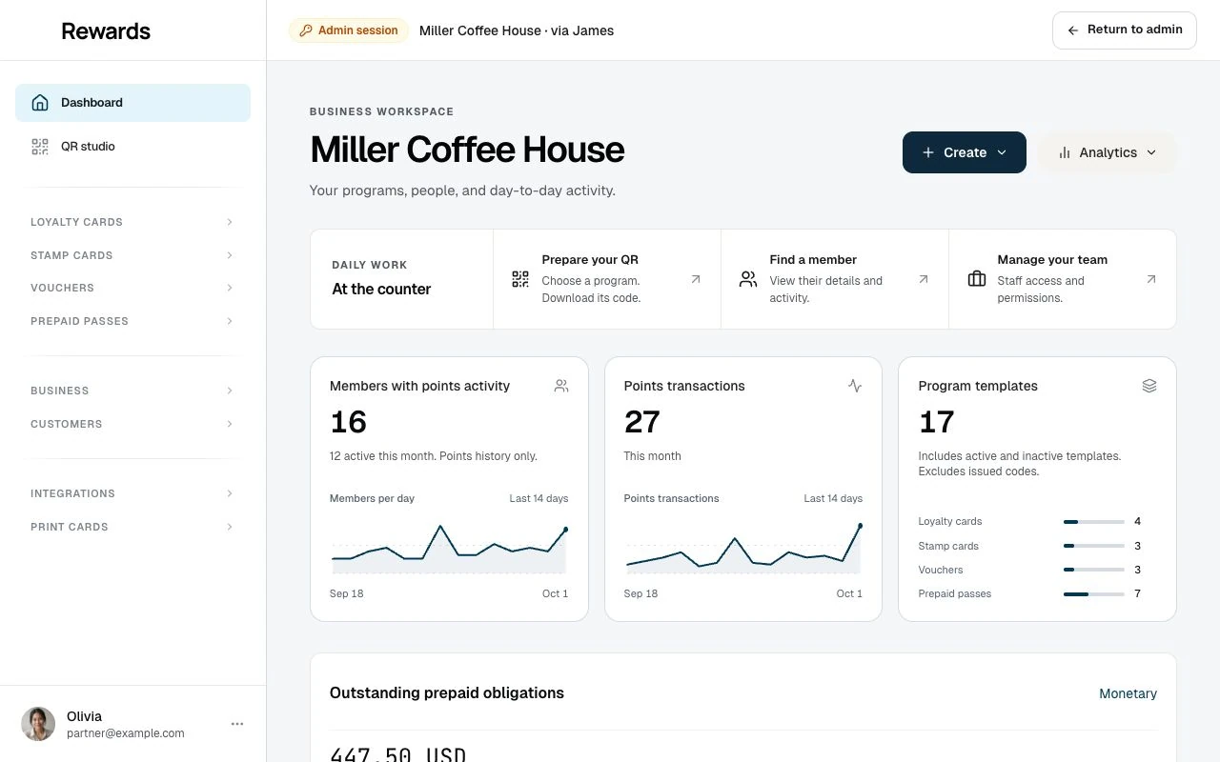Viewport: 1220px width, 762px height.
Task: Expand the Loyalty Cards sidebar section
Action: [132, 222]
